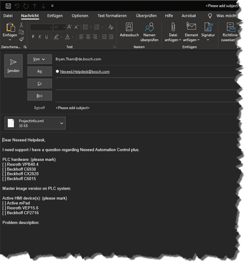Open the Adressbuch
Image resolution: width=249 pixels, height=266 pixels.
129,30
